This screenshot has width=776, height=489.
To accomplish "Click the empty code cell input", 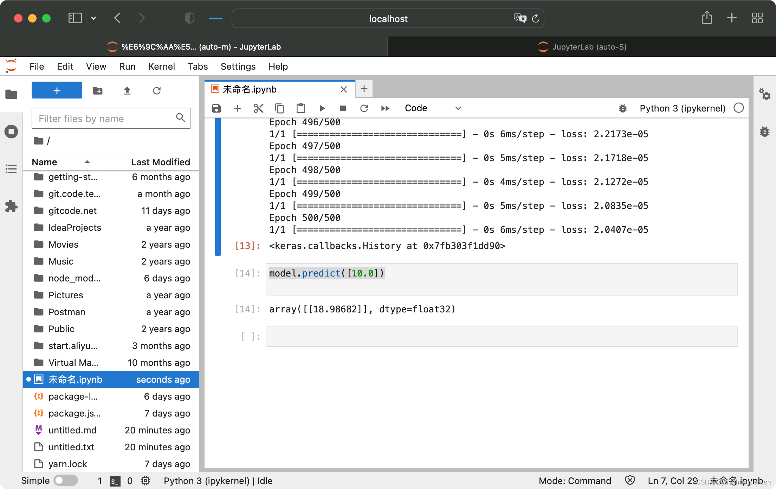I will pos(502,337).
